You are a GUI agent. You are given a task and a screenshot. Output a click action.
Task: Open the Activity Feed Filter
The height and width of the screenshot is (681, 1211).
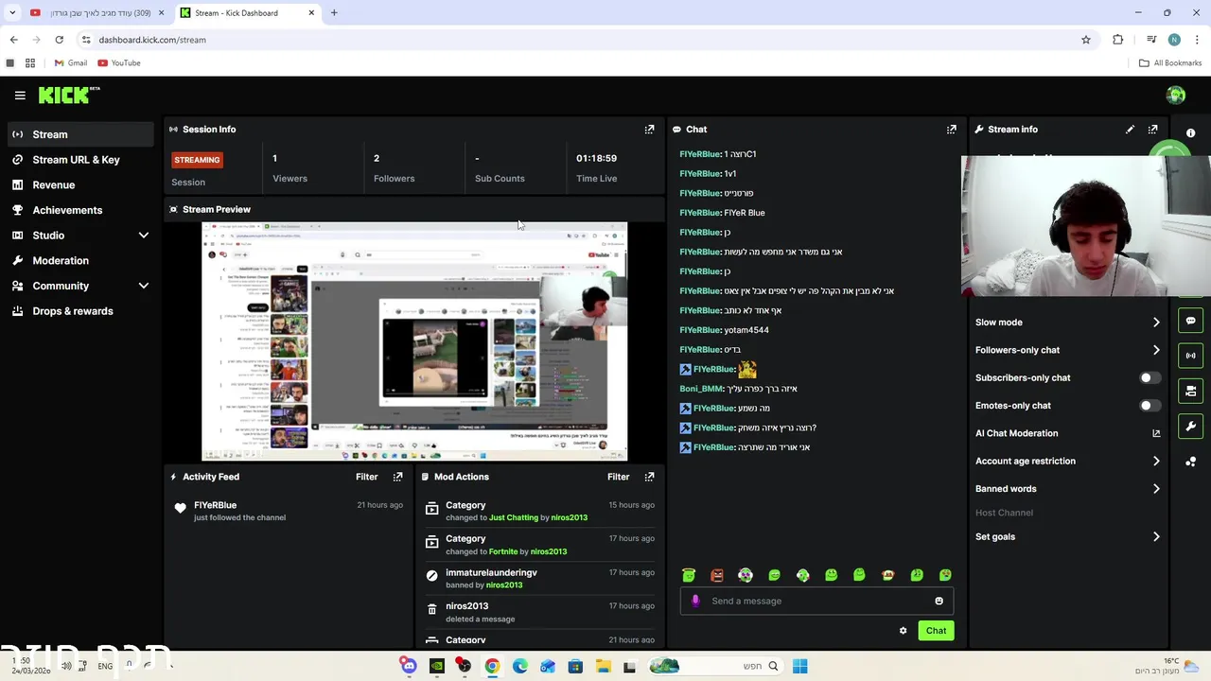(x=366, y=477)
